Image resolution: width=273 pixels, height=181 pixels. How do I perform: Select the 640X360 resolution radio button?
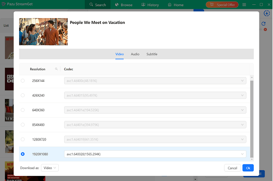pyautogui.click(x=22, y=110)
